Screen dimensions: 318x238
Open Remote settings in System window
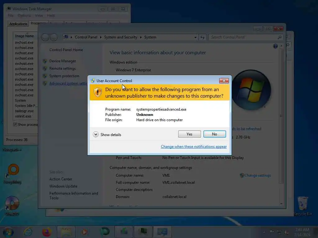click(62, 68)
